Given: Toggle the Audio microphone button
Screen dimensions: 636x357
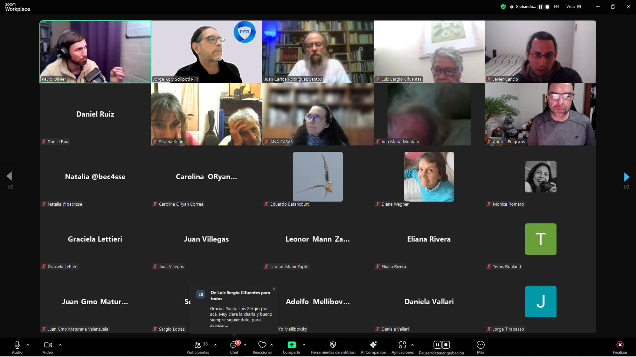Looking at the screenshot, I should pos(17,347).
